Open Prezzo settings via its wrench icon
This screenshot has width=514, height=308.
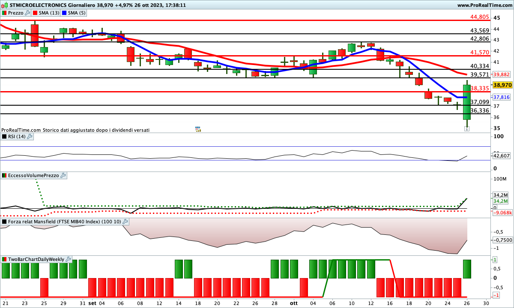click(28, 13)
